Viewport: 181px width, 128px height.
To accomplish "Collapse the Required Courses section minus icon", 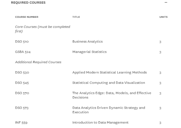I will point(166,2).
